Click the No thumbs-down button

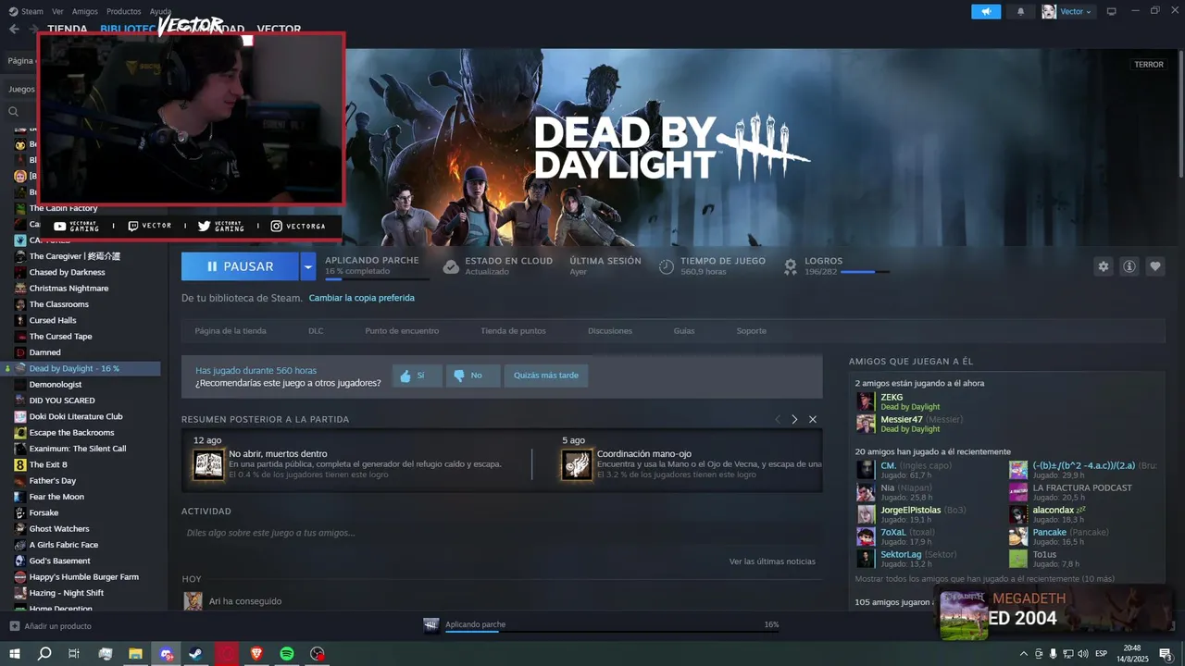472,376
